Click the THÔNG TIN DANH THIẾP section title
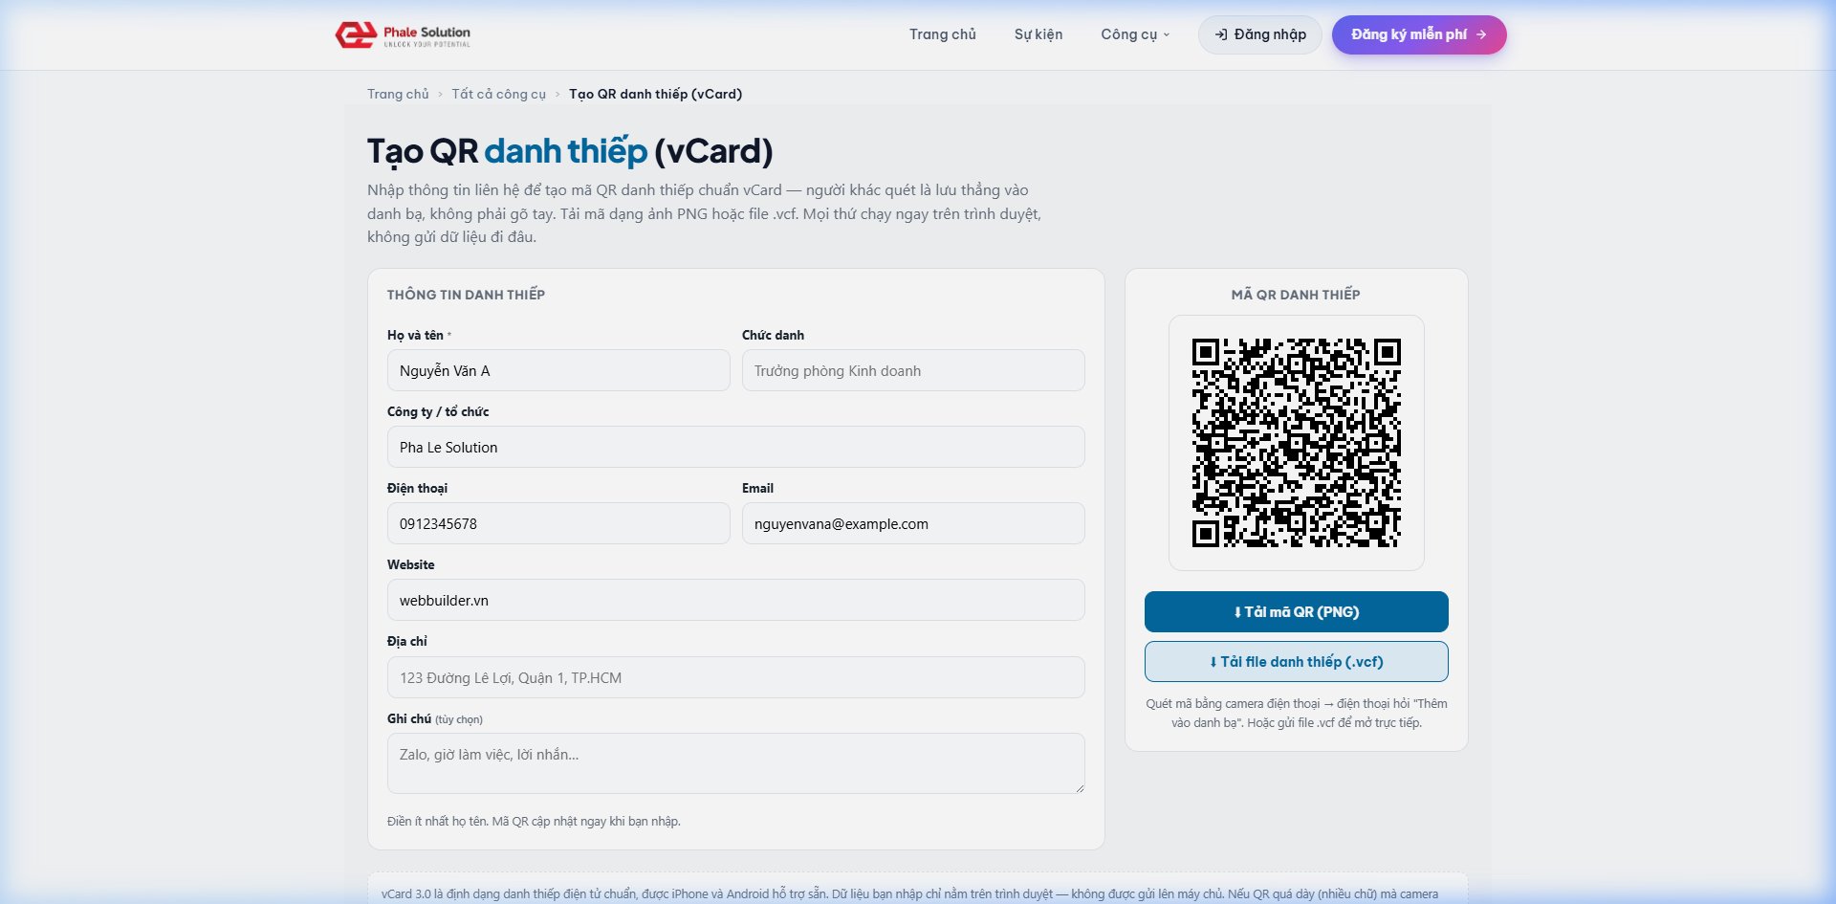The width and height of the screenshot is (1836, 904). pyautogui.click(x=466, y=295)
